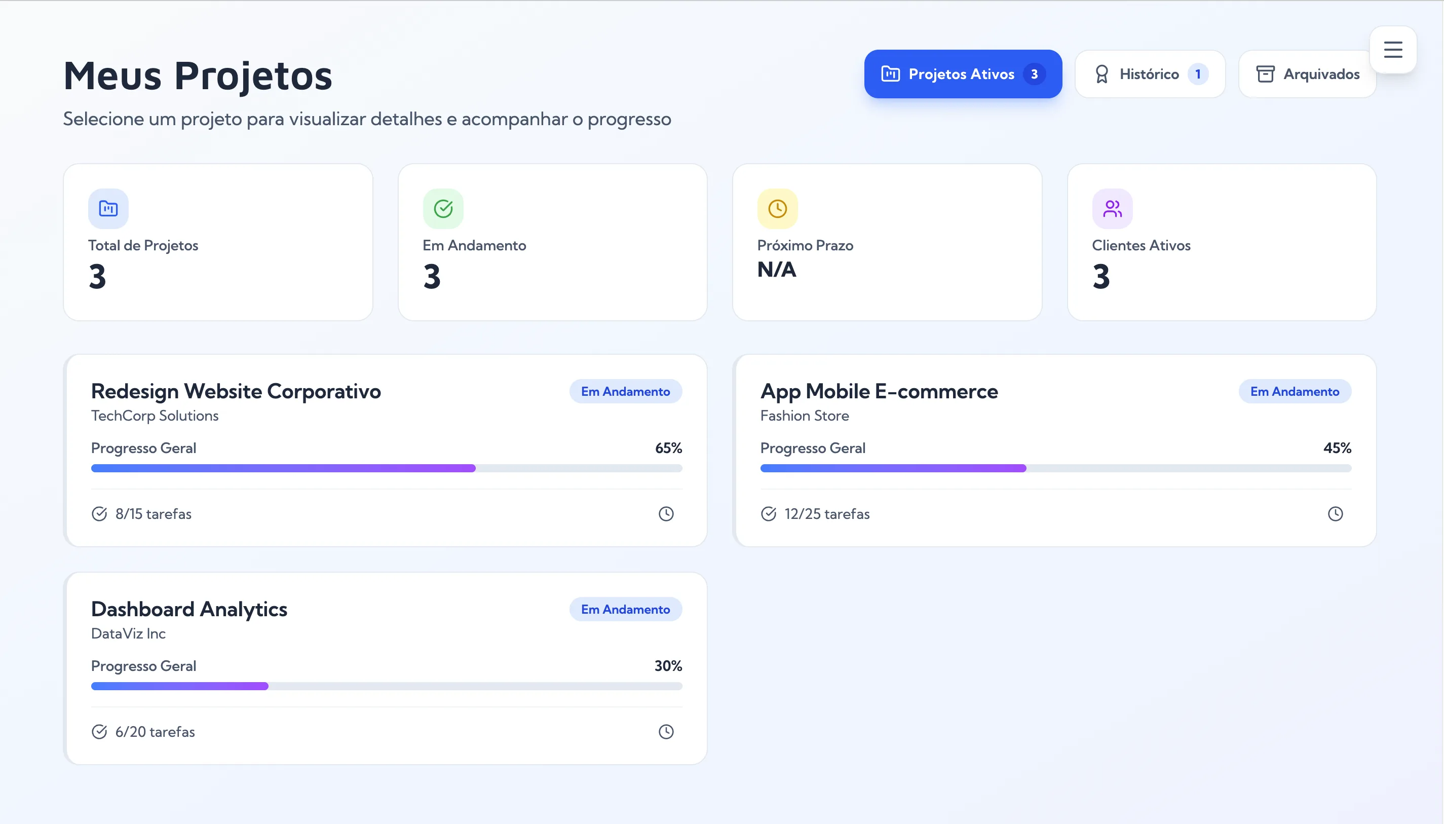Click Progresso Geral label on Dashboard Analytics card
Viewport: 1444px width, 824px height.
point(144,666)
